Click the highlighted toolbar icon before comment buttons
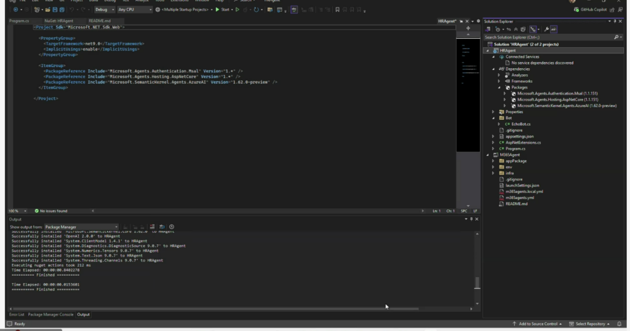Image resolution: width=630 pixels, height=331 pixels. pyautogui.click(x=294, y=10)
